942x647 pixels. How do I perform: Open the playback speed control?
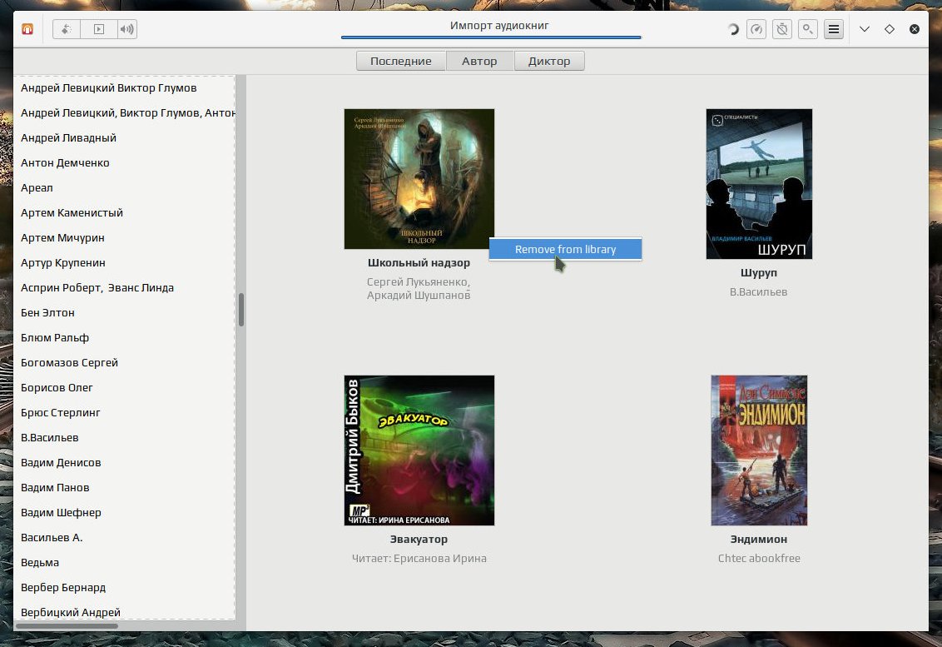click(x=756, y=29)
